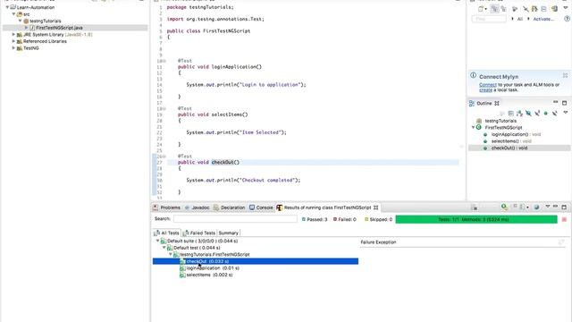The height and width of the screenshot is (322, 572).
Task: Click the help question mark icon in Task List
Action: pos(568,19)
